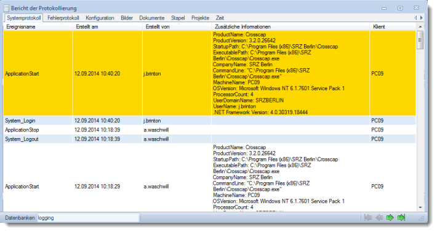Select ApplicationStart row by a.waschwill
The width and height of the screenshot is (437, 232).
click(210, 178)
